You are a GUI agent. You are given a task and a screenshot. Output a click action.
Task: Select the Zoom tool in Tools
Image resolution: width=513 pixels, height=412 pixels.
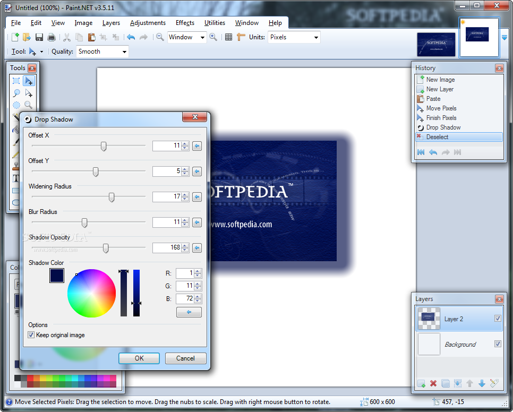29,105
